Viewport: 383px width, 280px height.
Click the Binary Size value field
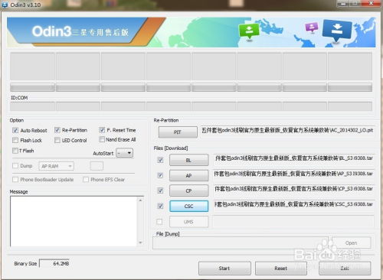click(x=54, y=263)
